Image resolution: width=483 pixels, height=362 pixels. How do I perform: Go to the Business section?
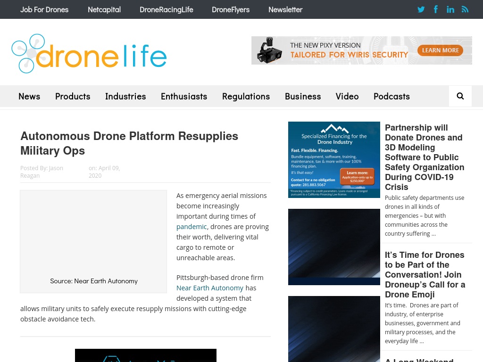(x=303, y=96)
